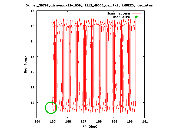Click the y-axis tick label 9

click(x=34, y=118)
